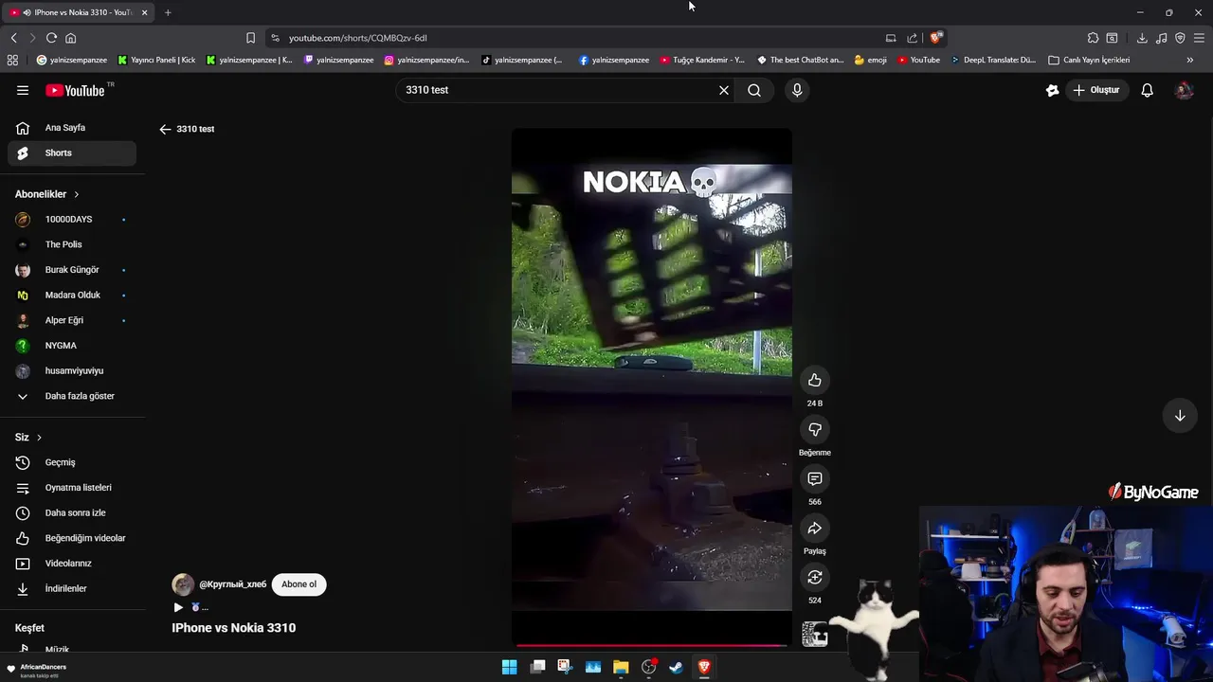Image resolution: width=1213 pixels, height=682 pixels.
Task: Bookmark this page icon
Action: pos(250,38)
